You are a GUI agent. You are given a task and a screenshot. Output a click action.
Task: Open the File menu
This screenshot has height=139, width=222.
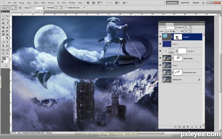click(x=9, y=3)
